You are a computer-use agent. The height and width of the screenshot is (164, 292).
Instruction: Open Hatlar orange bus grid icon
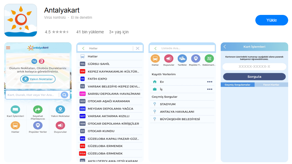coord(15,125)
